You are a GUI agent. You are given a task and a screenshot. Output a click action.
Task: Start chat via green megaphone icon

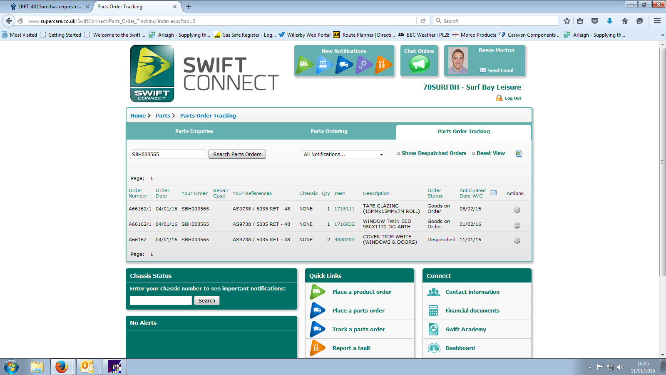point(419,65)
